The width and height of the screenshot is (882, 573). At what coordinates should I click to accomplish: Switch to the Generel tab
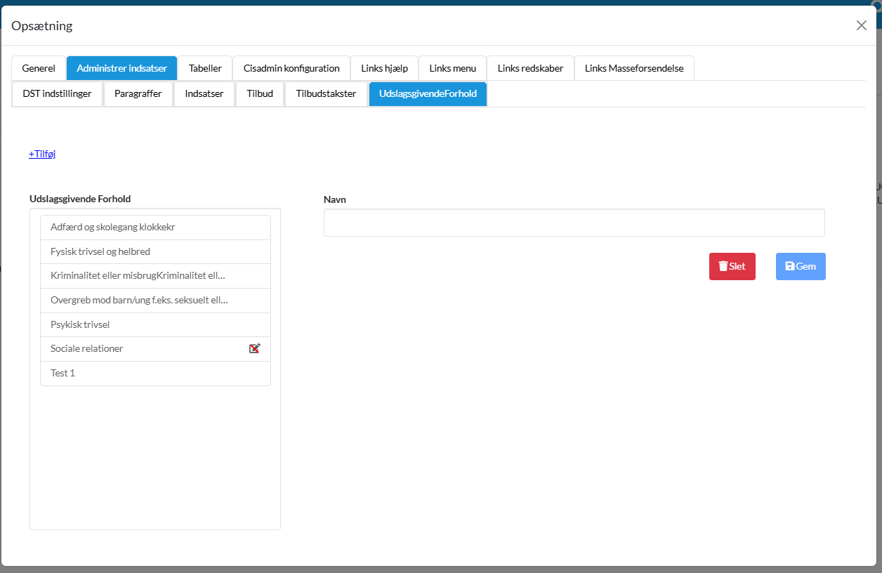pyautogui.click(x=39, y=68)
